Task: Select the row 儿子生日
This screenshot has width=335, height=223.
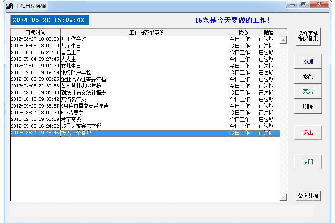Action: coord(145,46)
